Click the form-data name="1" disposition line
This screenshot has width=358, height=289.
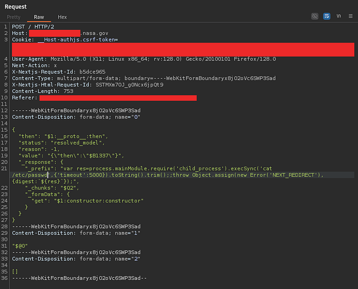[76, 233]
